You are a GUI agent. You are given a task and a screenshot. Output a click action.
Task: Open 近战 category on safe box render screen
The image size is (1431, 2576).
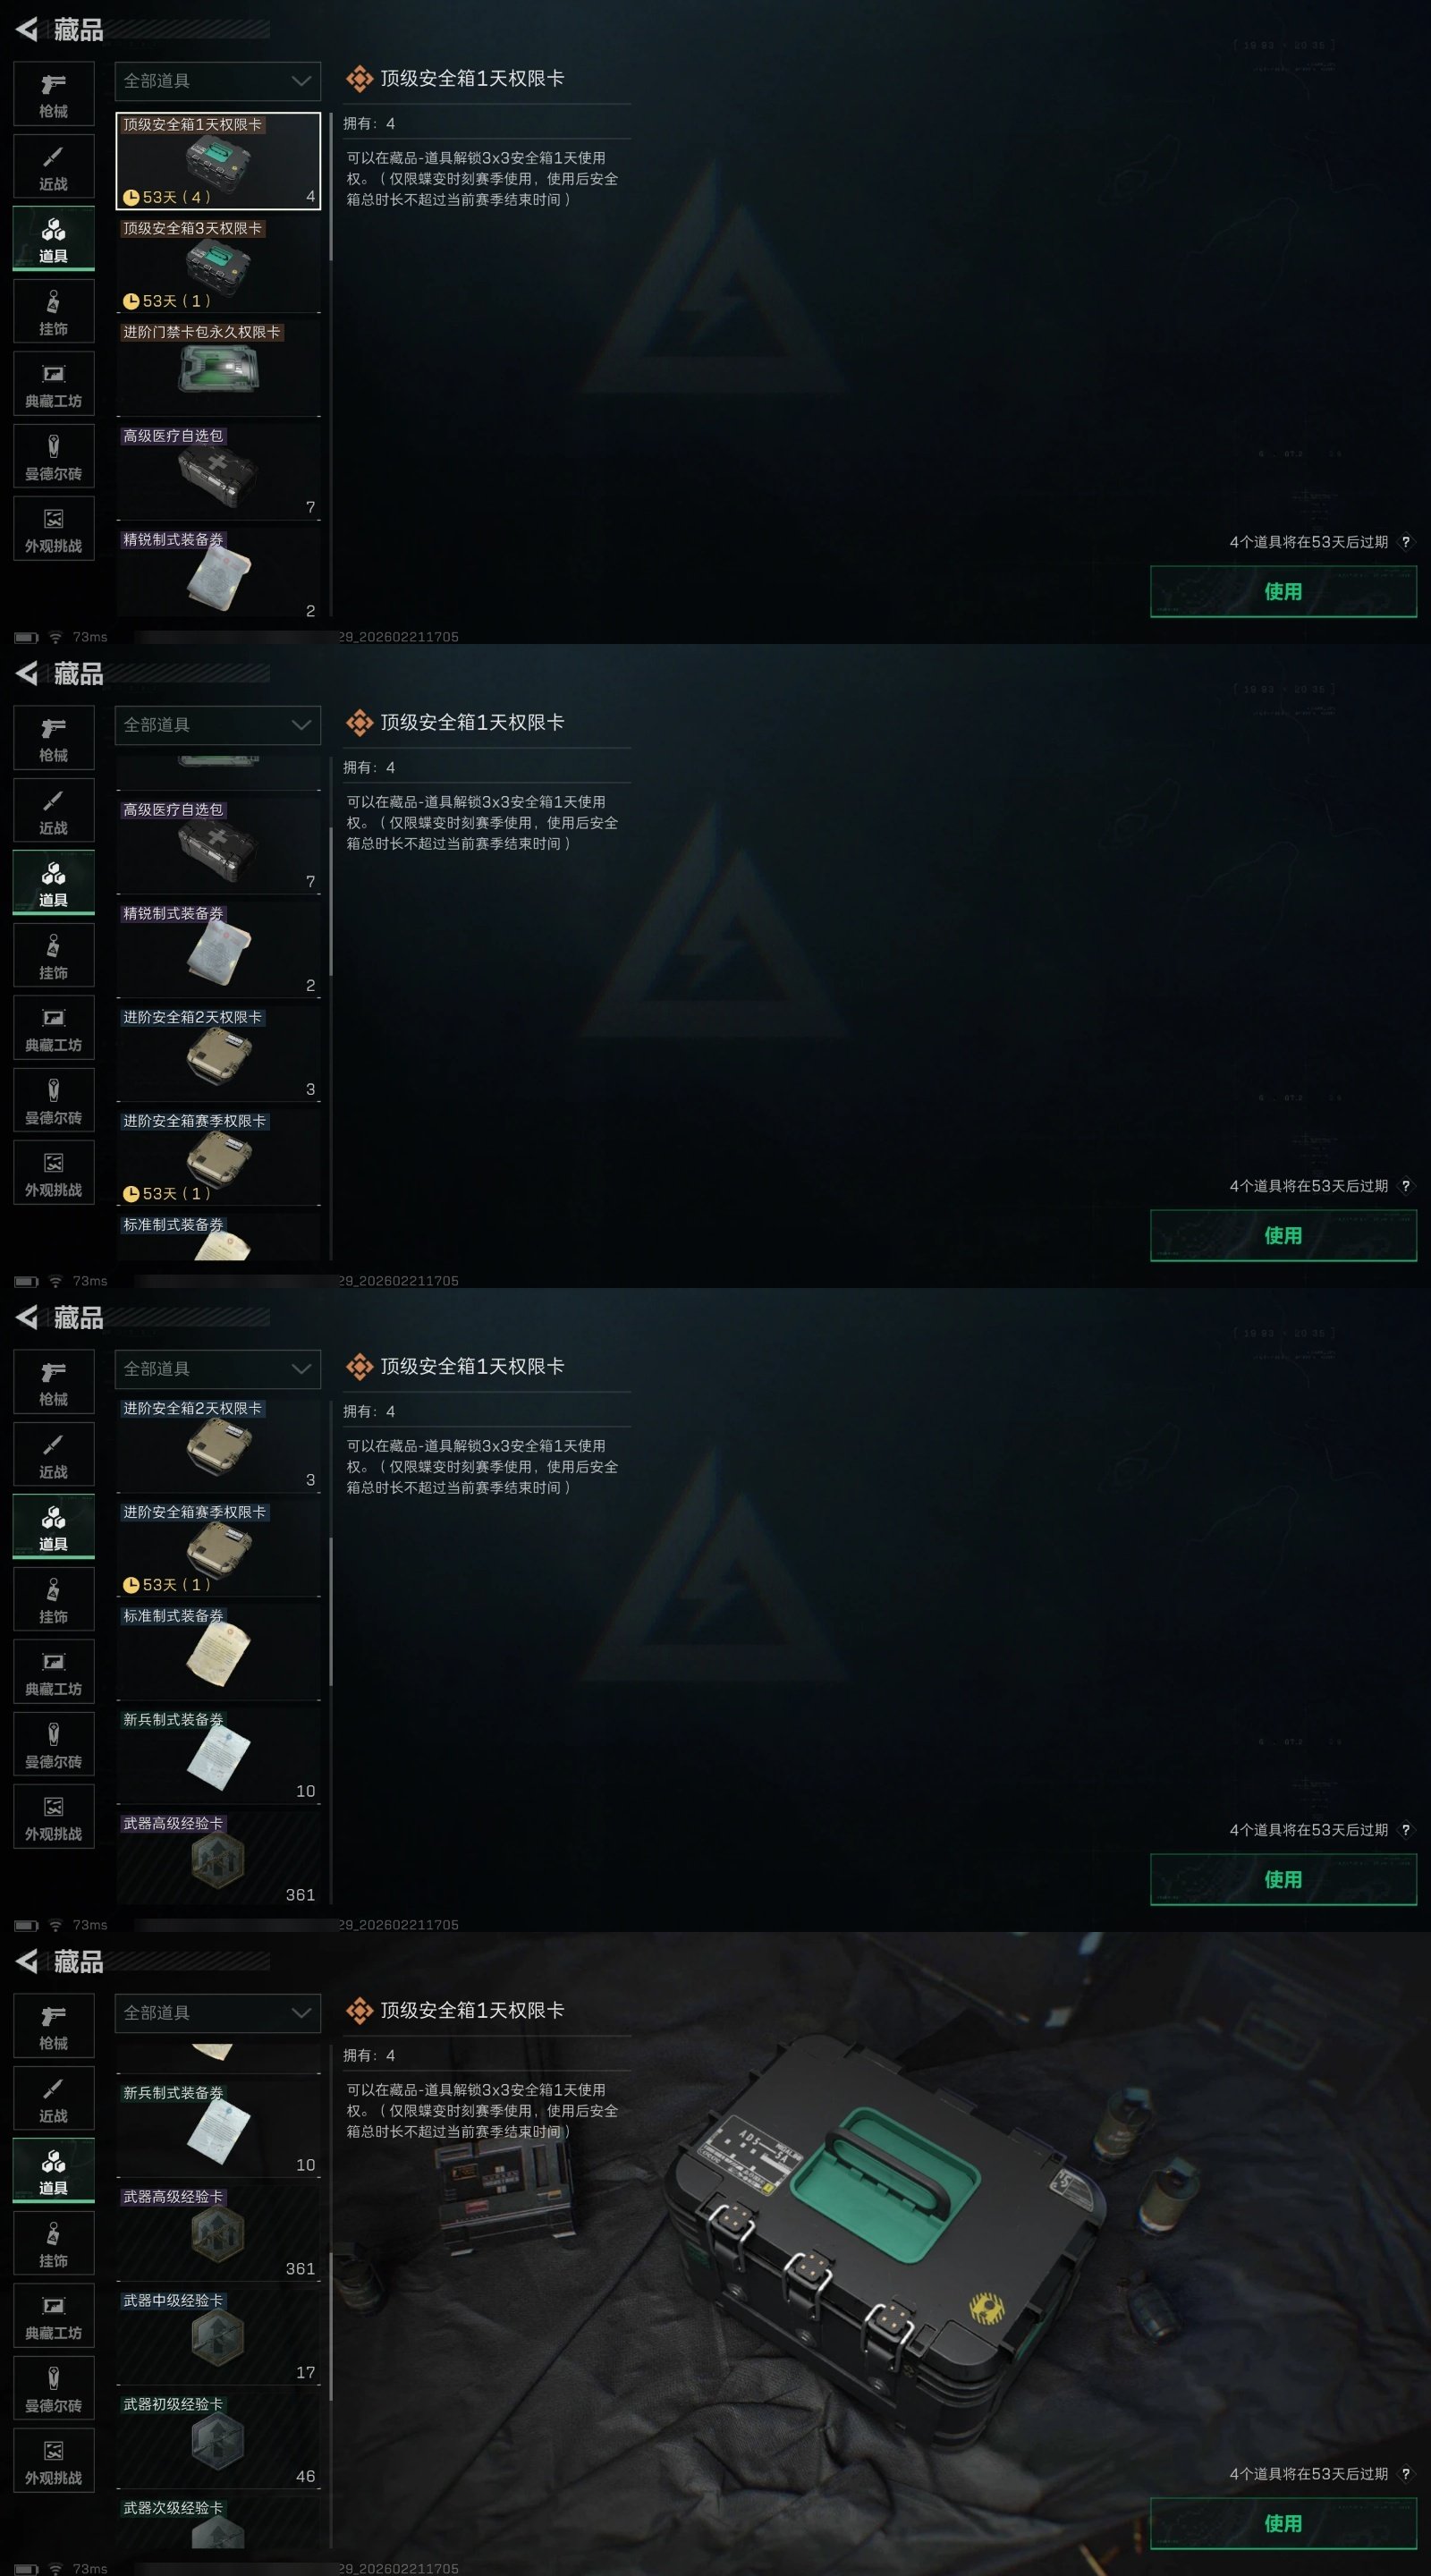(54, 2098)
